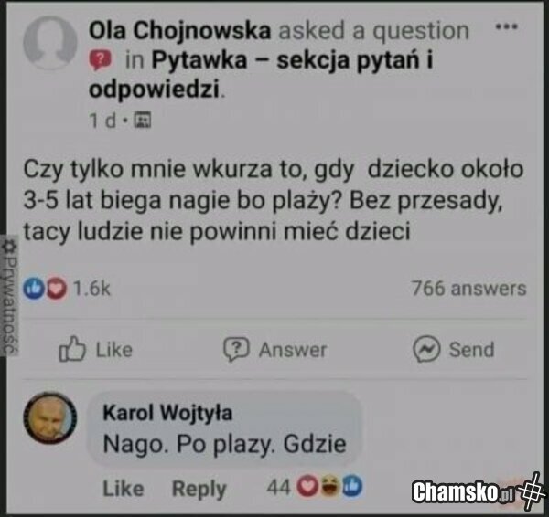Click the blue like reaction on comment
549x517 pixels.
click(x=352, y=486)
